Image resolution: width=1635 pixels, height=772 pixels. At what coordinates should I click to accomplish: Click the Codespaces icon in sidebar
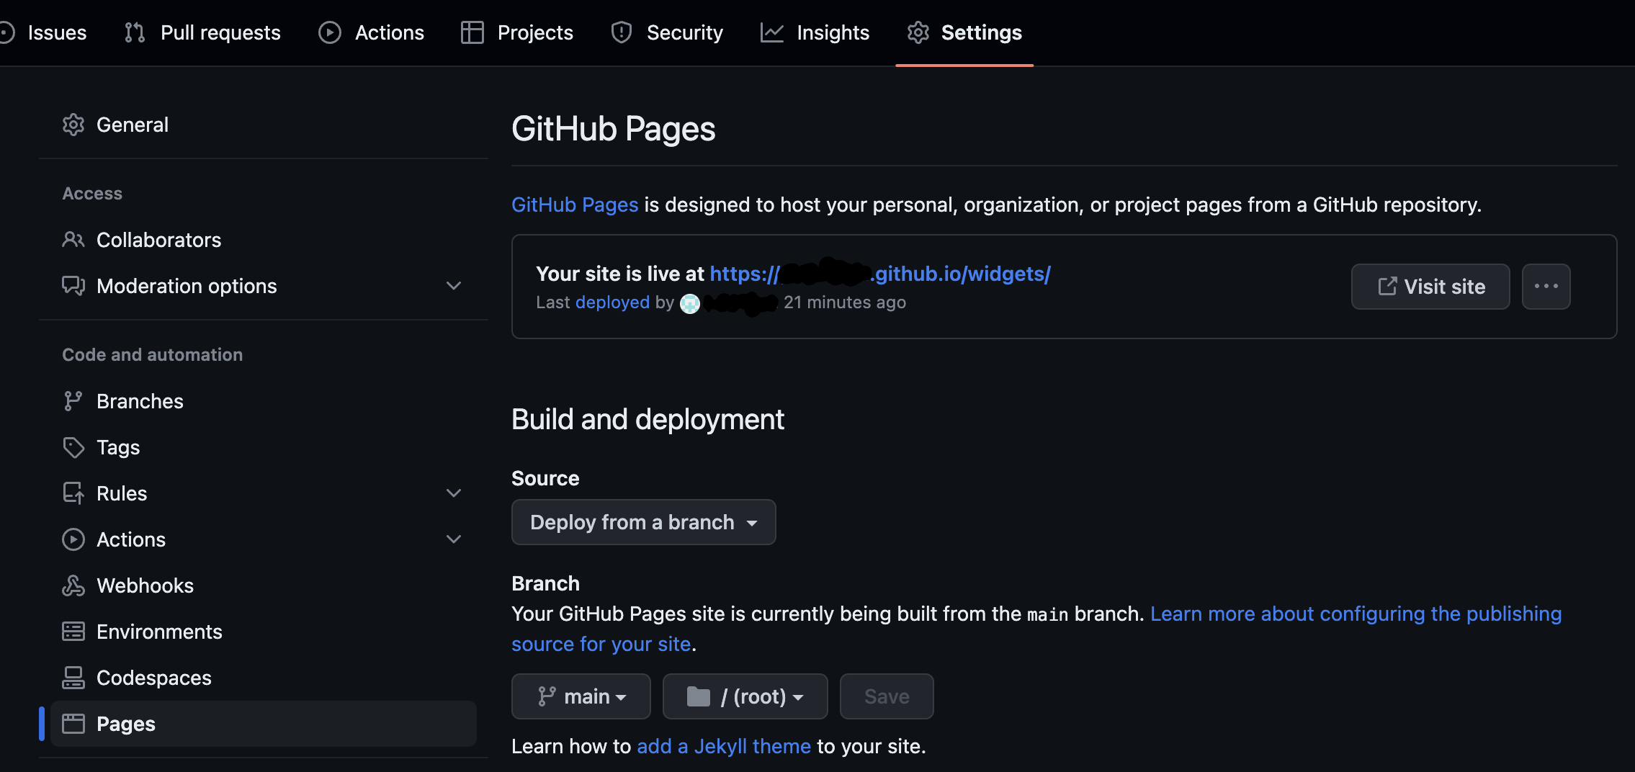(x=73, y=678)
